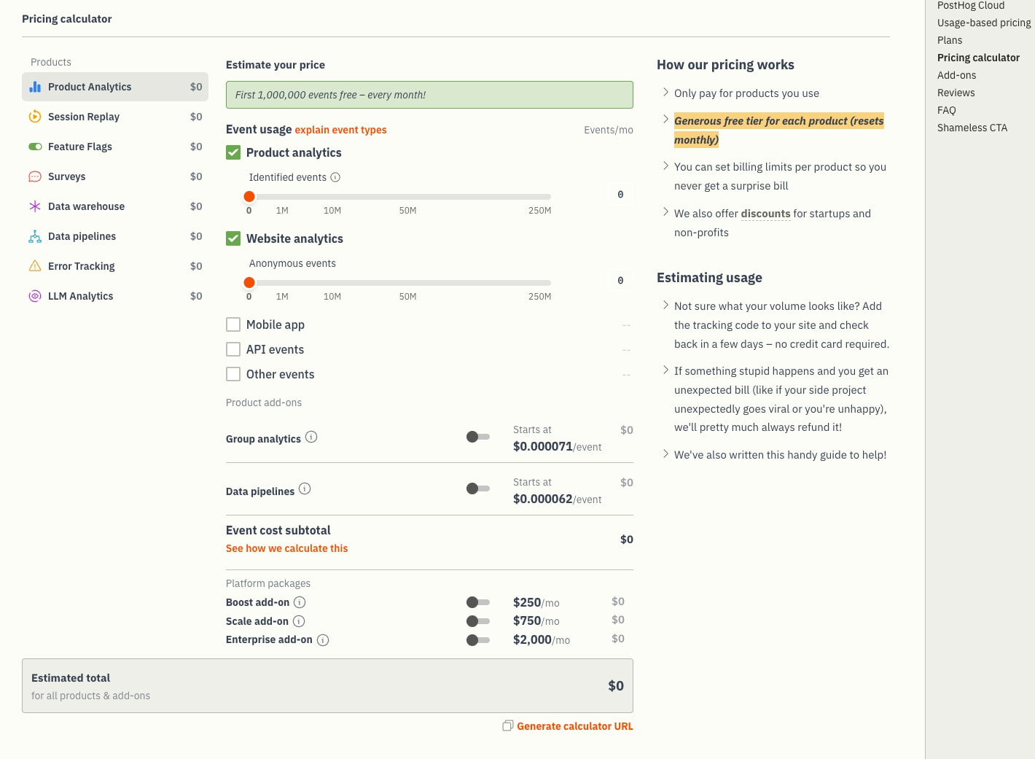Image resolution: width=1035 pixels, height=759 pixels.
Task: Check the API events checkbox
Action: [x=233, y=349]
